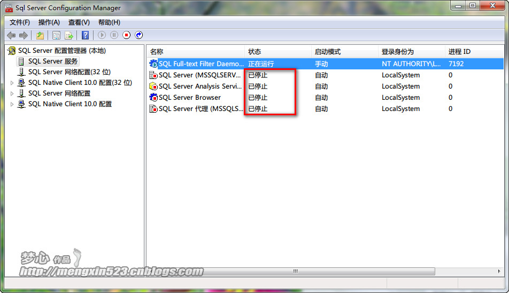Click 自动 start mode of SQL Server Browser
Image resolution: width=509 pixels, height=293 pixels.
[x=321, y=98]
